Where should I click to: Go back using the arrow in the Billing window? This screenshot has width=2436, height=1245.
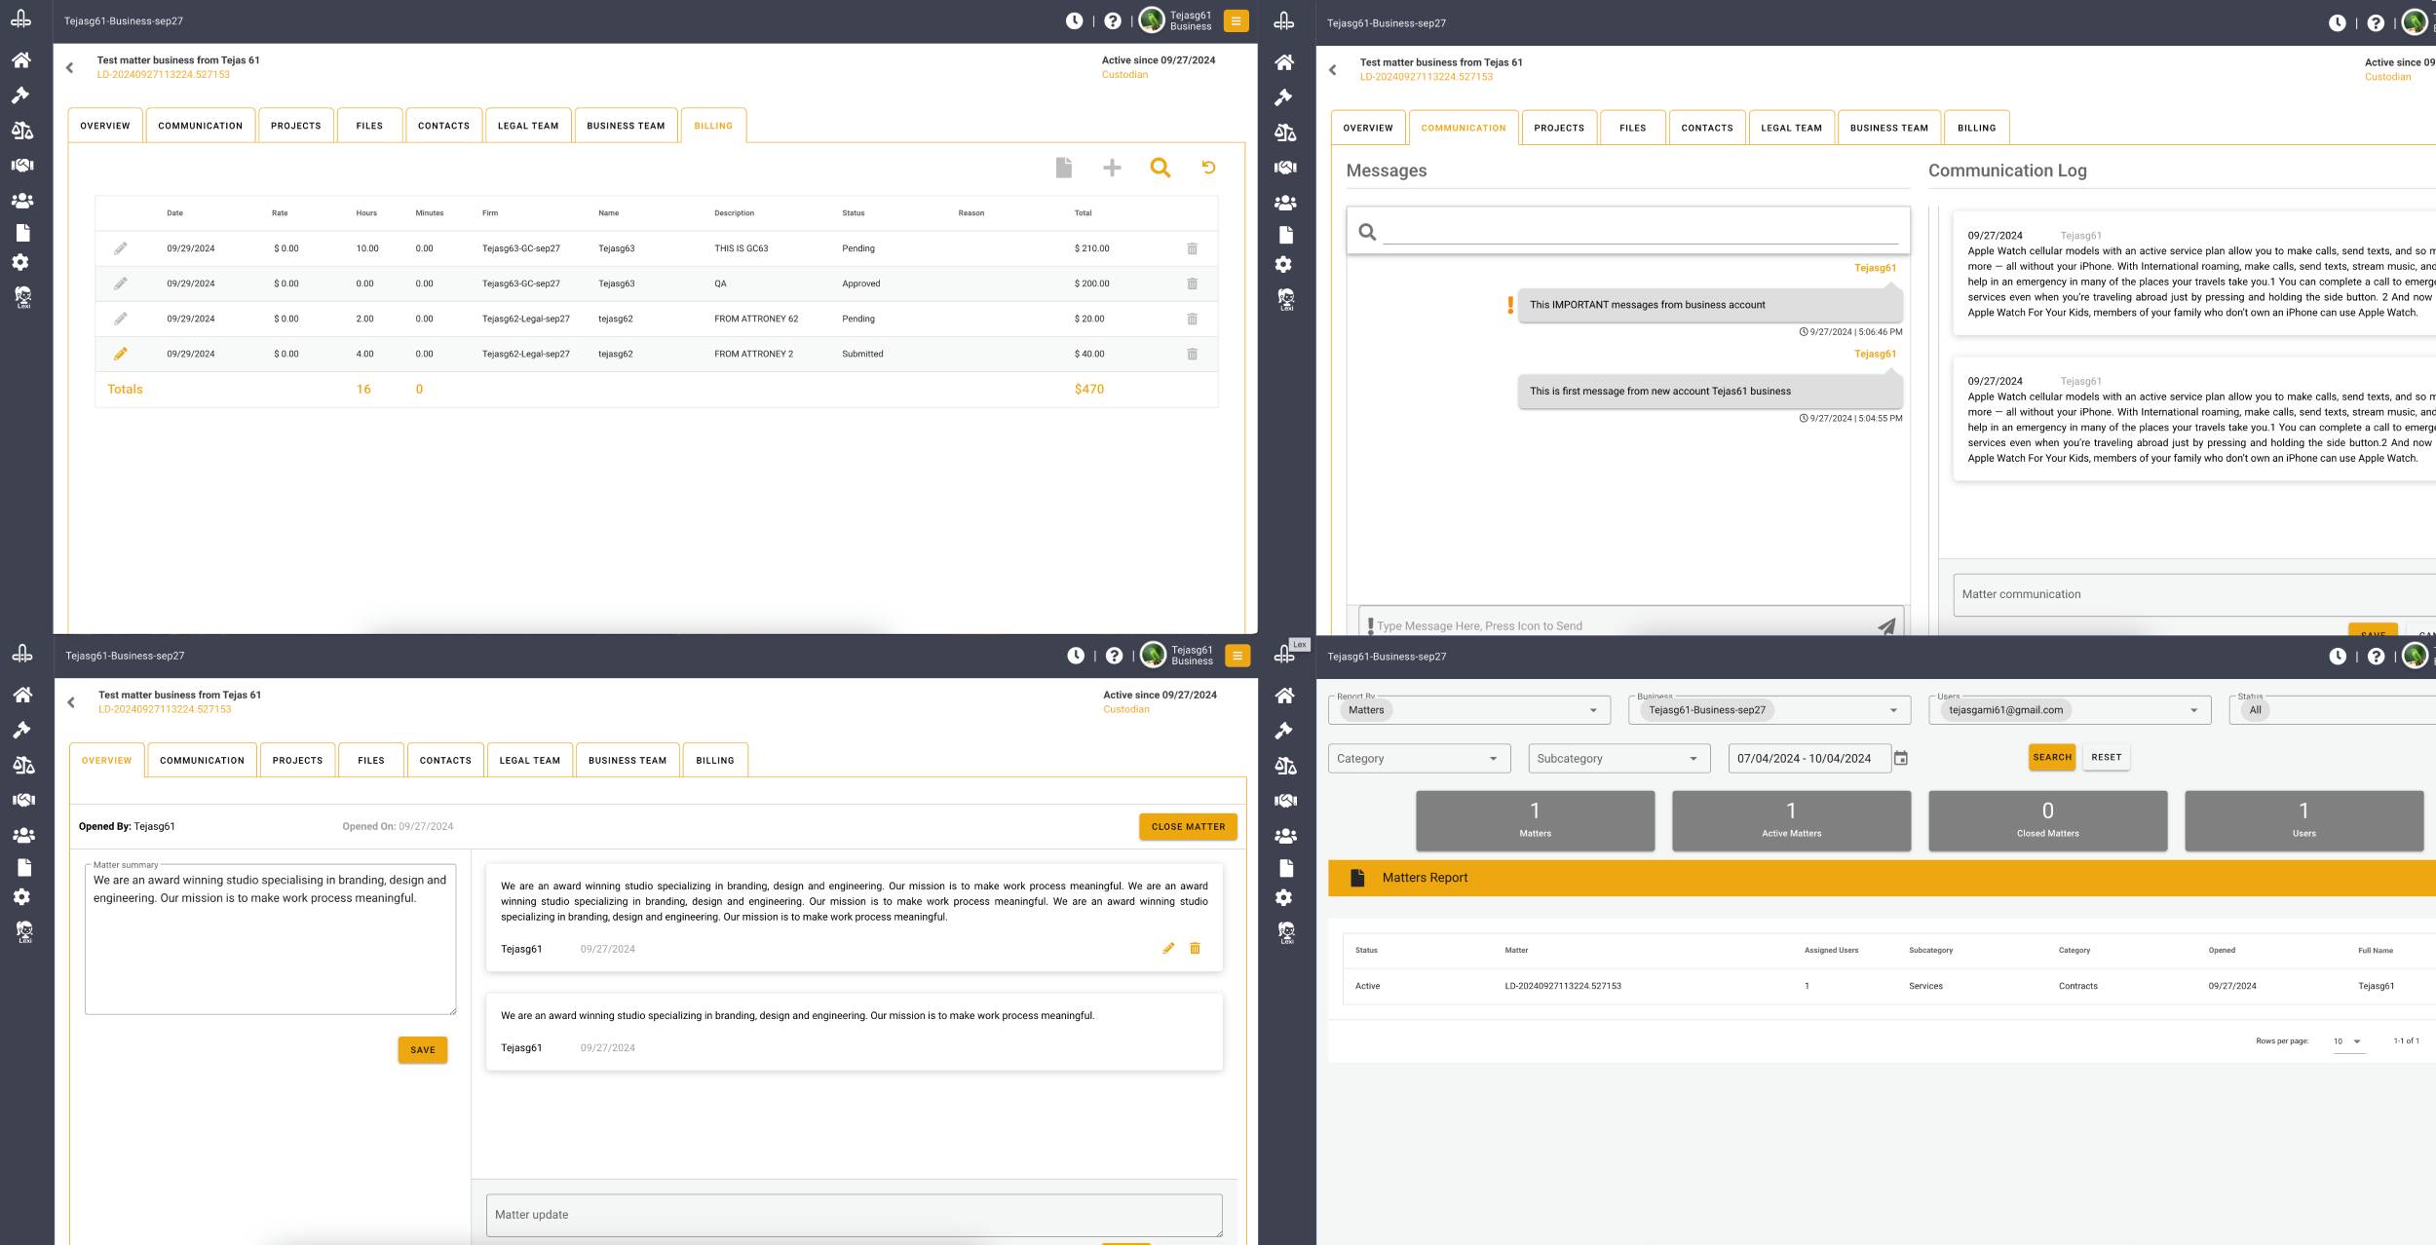pos(69,67)
